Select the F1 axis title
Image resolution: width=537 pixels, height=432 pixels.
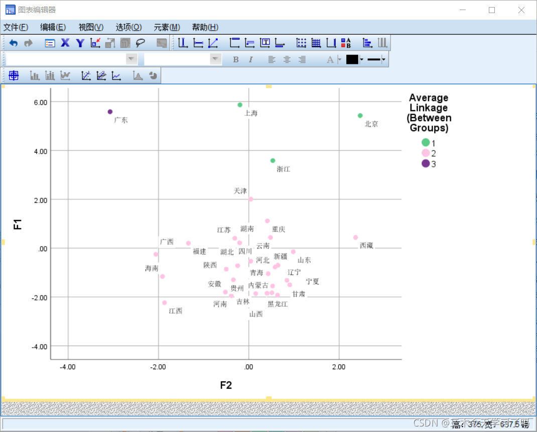tap(17, 224)
